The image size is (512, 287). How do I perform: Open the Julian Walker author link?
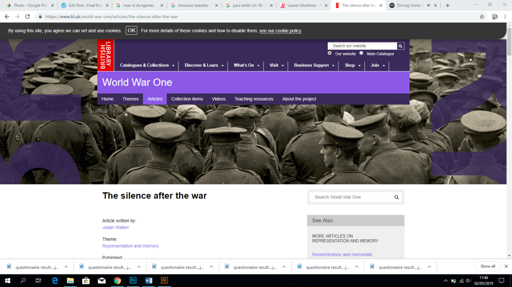coord(115,227)
